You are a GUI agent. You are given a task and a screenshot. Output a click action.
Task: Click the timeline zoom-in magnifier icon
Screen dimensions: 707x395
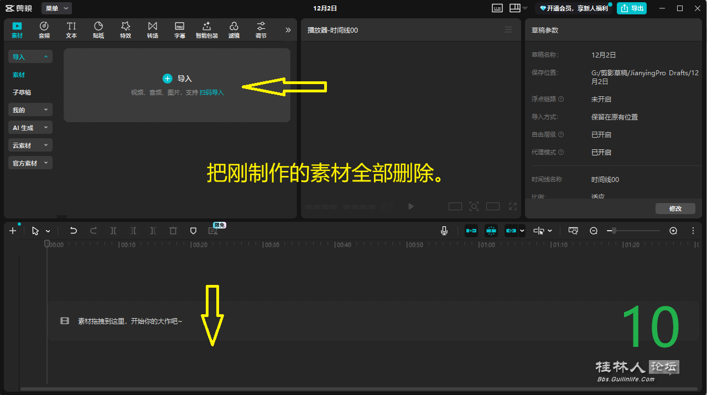point(673,231)
